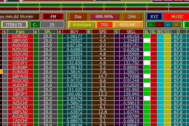
Task: Click the leftmost yellow timeline marker
Action: coord(18,7)
